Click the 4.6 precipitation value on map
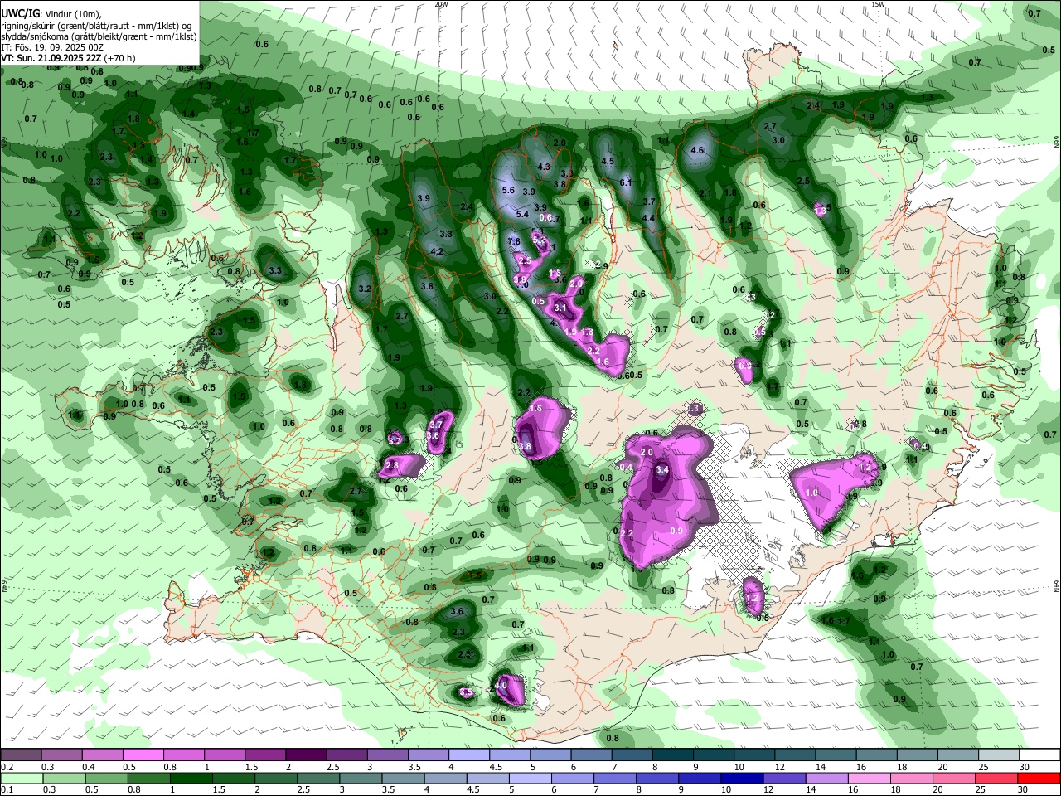This screenshot has width=1061, height=796. point(697,151)
